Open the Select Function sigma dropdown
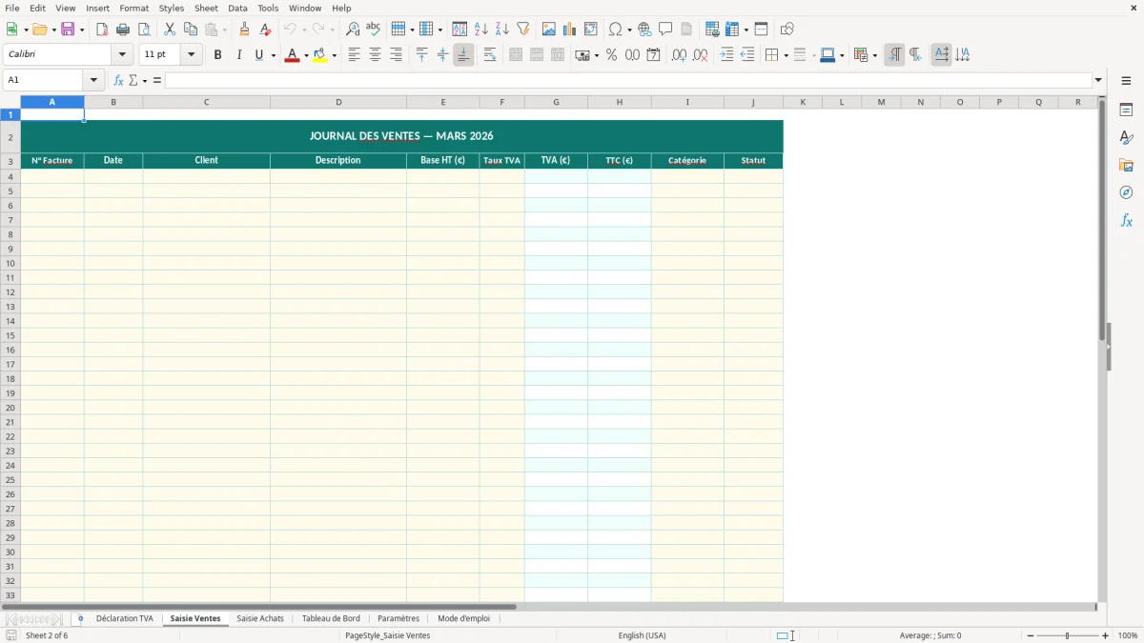The image size is (1144, 643). 145,81
